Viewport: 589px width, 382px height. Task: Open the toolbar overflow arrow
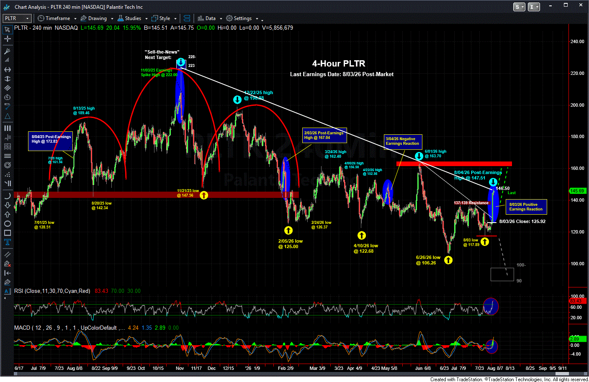[x=262, y=20]
